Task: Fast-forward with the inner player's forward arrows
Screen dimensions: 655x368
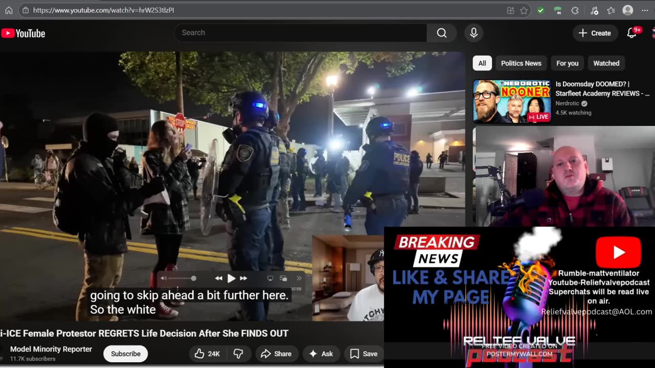Action: click(x=244, y=278)
